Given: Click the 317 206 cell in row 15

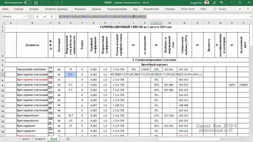Looking at the screenshot, I should 170,116.
